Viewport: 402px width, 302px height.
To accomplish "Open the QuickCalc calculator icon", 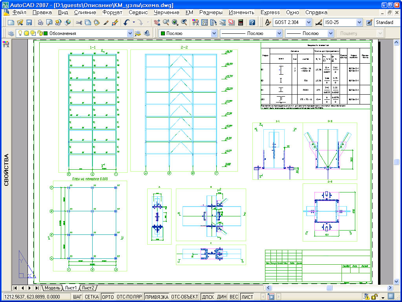I will pos(240,23).
